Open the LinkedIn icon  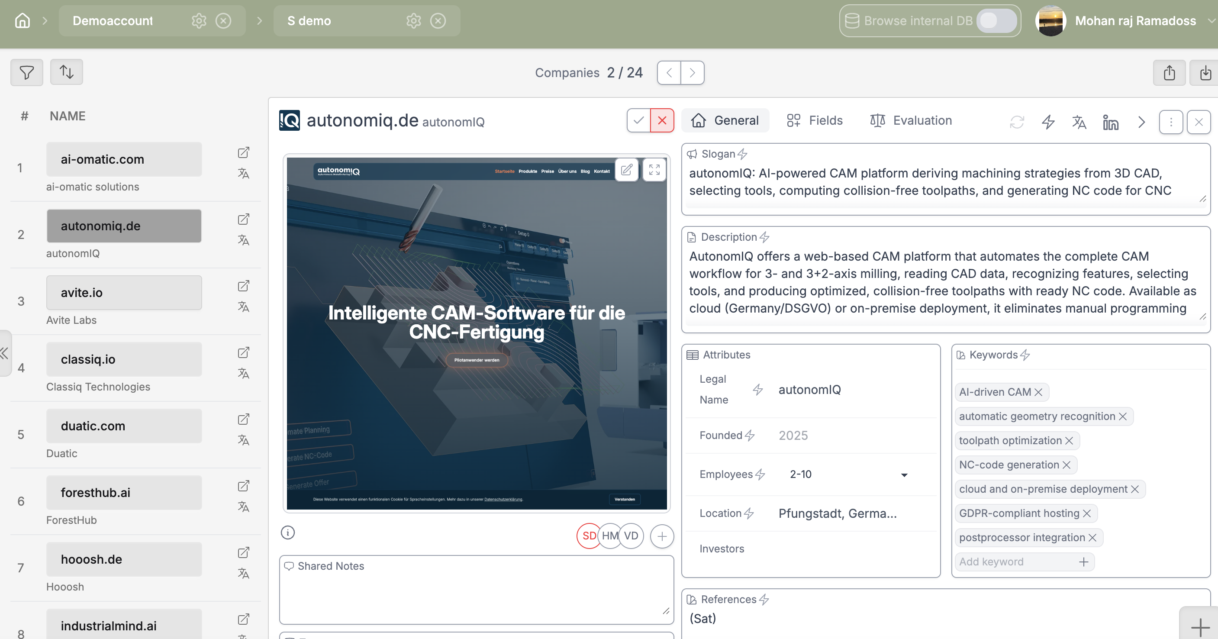[1110, 122]
